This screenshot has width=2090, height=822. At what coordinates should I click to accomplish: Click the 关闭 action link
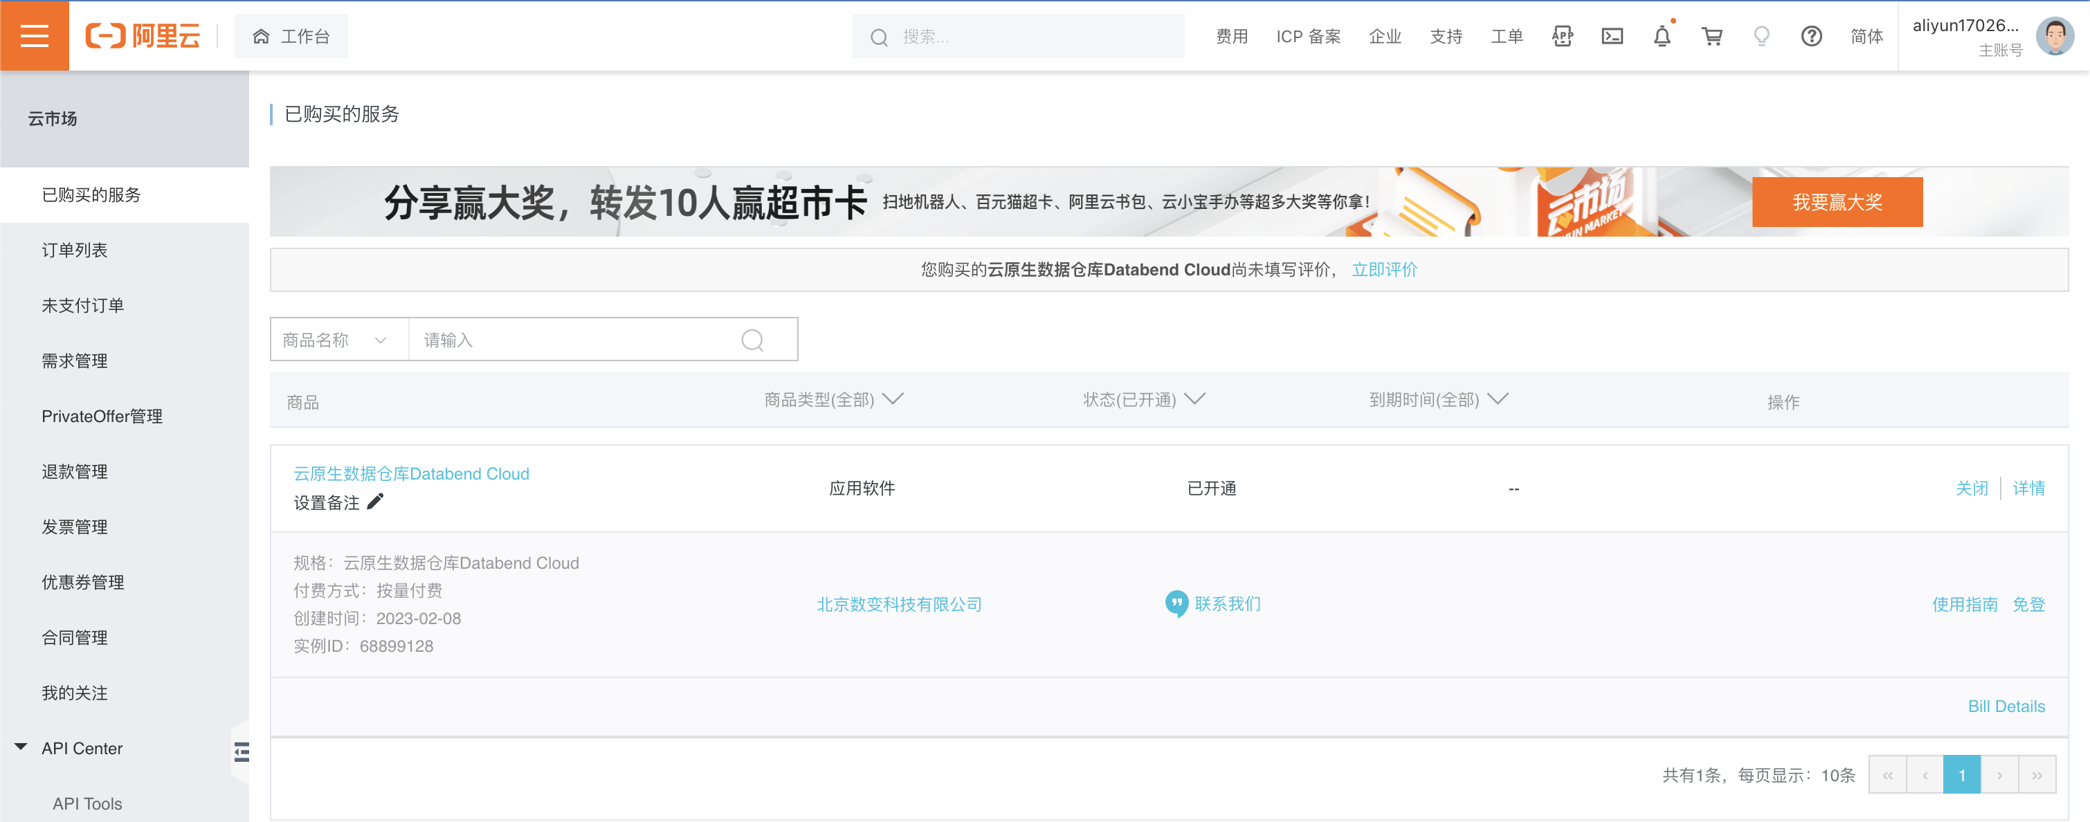1972,488
